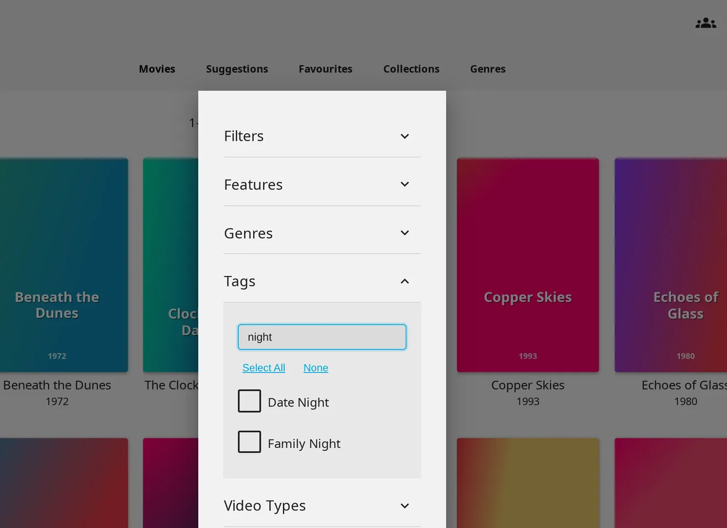Switch to the Favourites tab
Viewport: 727px width, 528px height.
[x=325, y=69]
